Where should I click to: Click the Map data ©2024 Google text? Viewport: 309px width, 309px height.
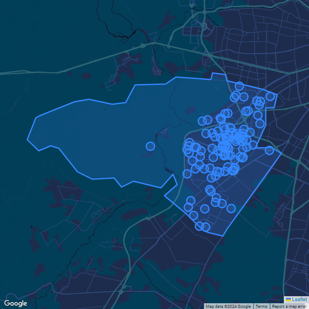[x=228, y=307]
